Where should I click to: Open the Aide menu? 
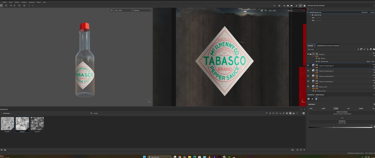(44, 2)
